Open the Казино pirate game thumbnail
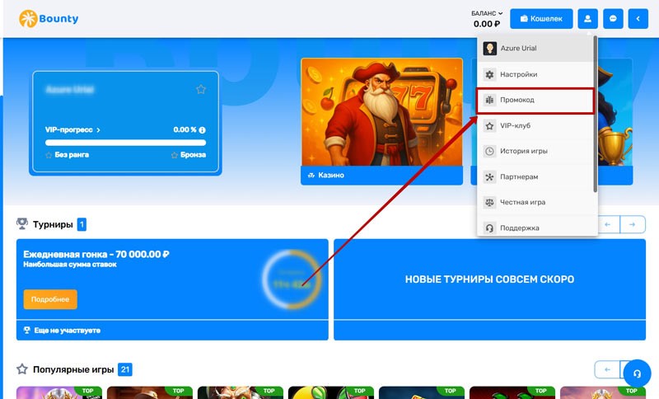This screenshot has height=399, width=659. [x=381, y=111]
